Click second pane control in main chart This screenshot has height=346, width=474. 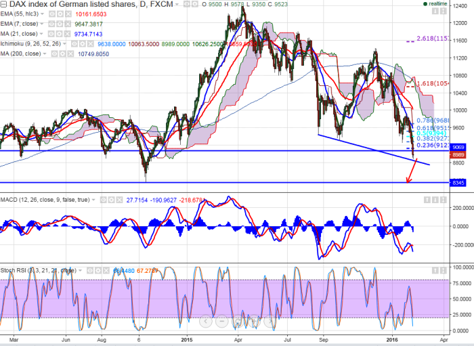[443, 12]
